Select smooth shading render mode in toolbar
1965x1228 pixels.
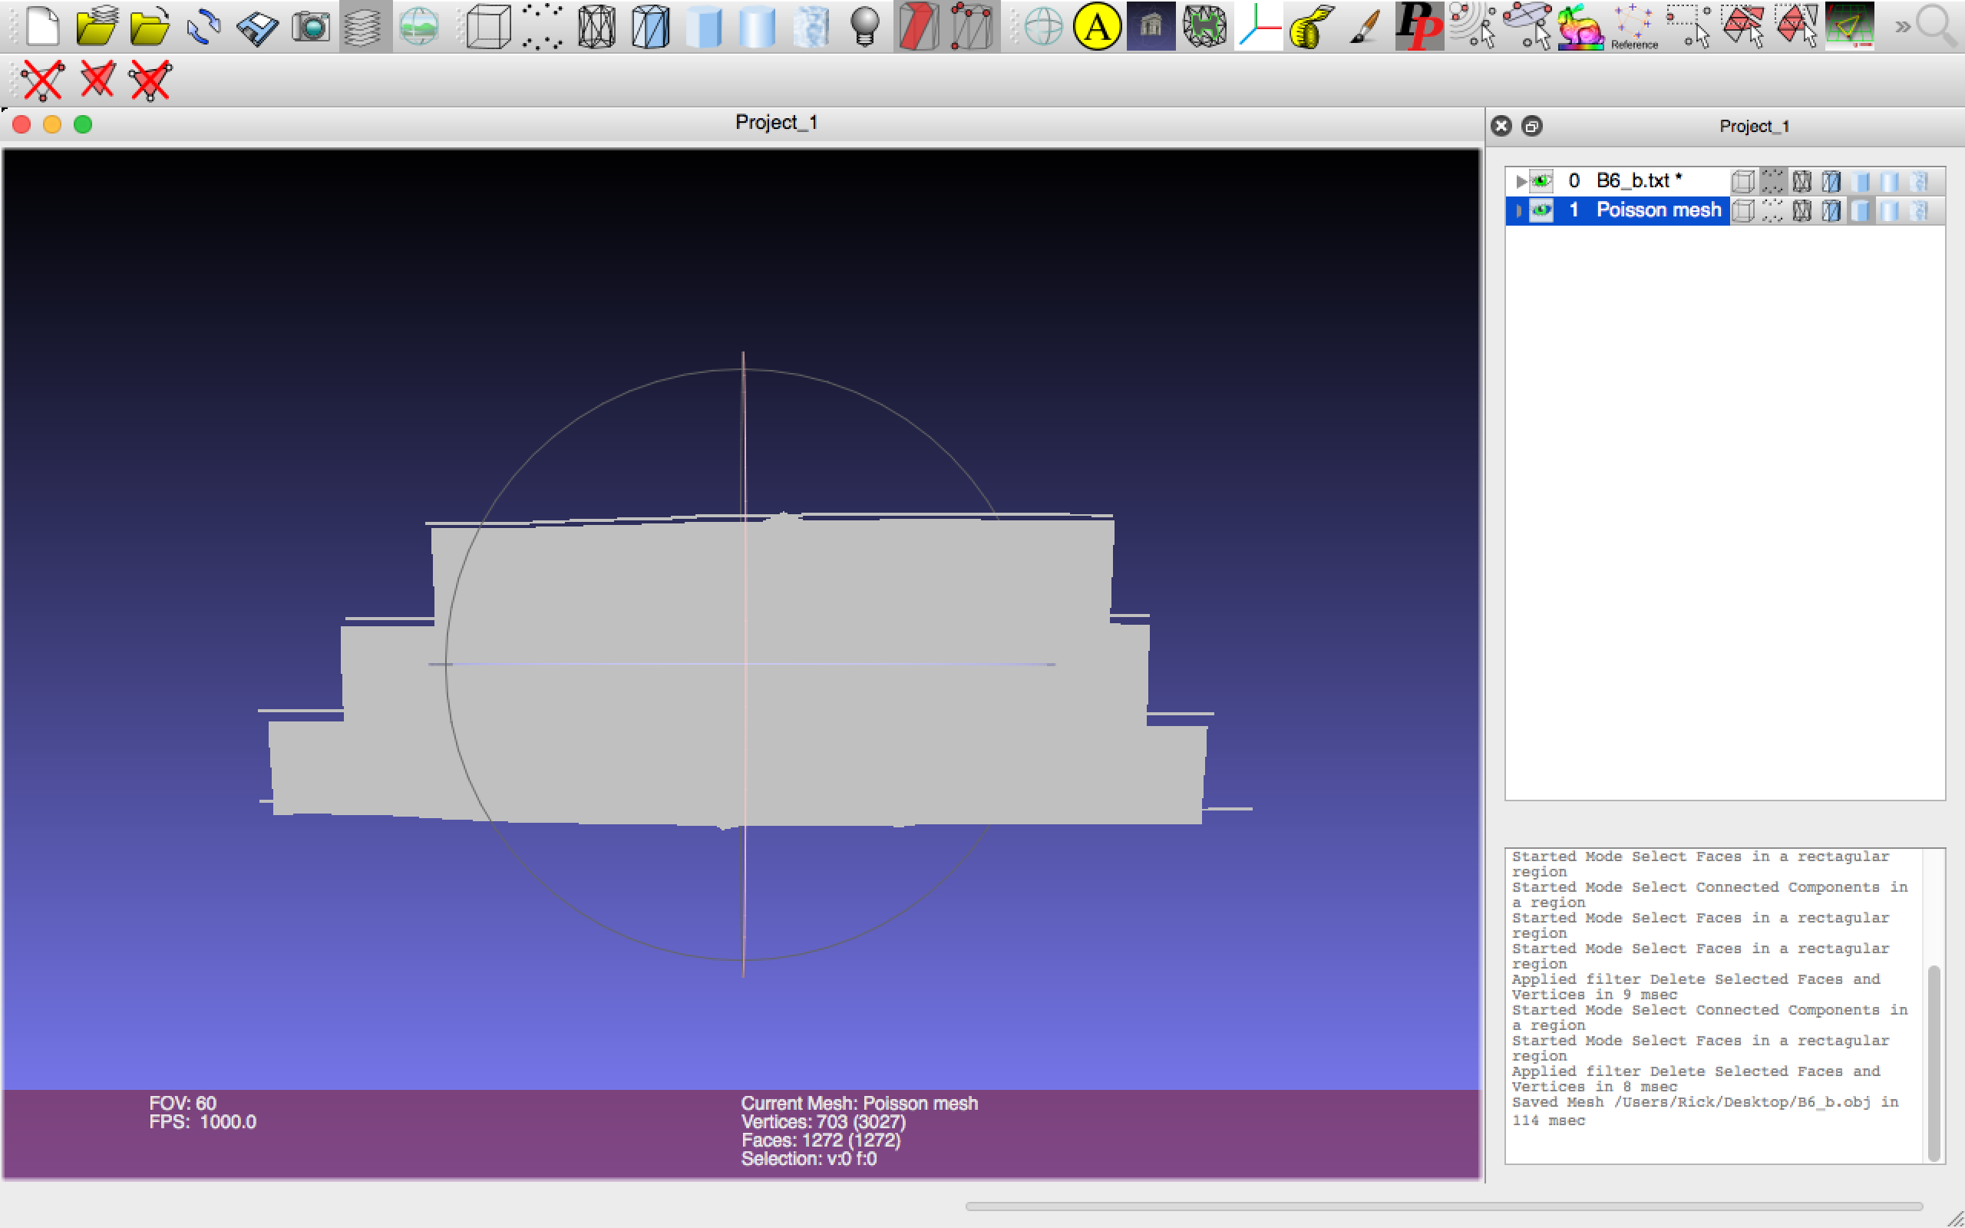757,26
